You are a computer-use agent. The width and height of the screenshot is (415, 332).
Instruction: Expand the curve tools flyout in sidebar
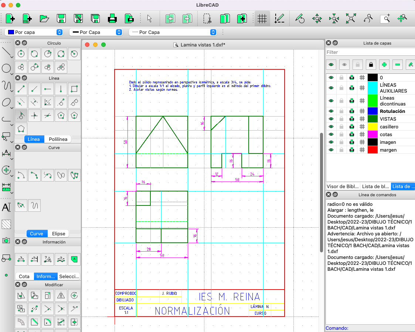click(12, 91)
